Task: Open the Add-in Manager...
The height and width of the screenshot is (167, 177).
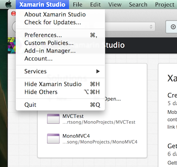Action: [x=60, y=51]
